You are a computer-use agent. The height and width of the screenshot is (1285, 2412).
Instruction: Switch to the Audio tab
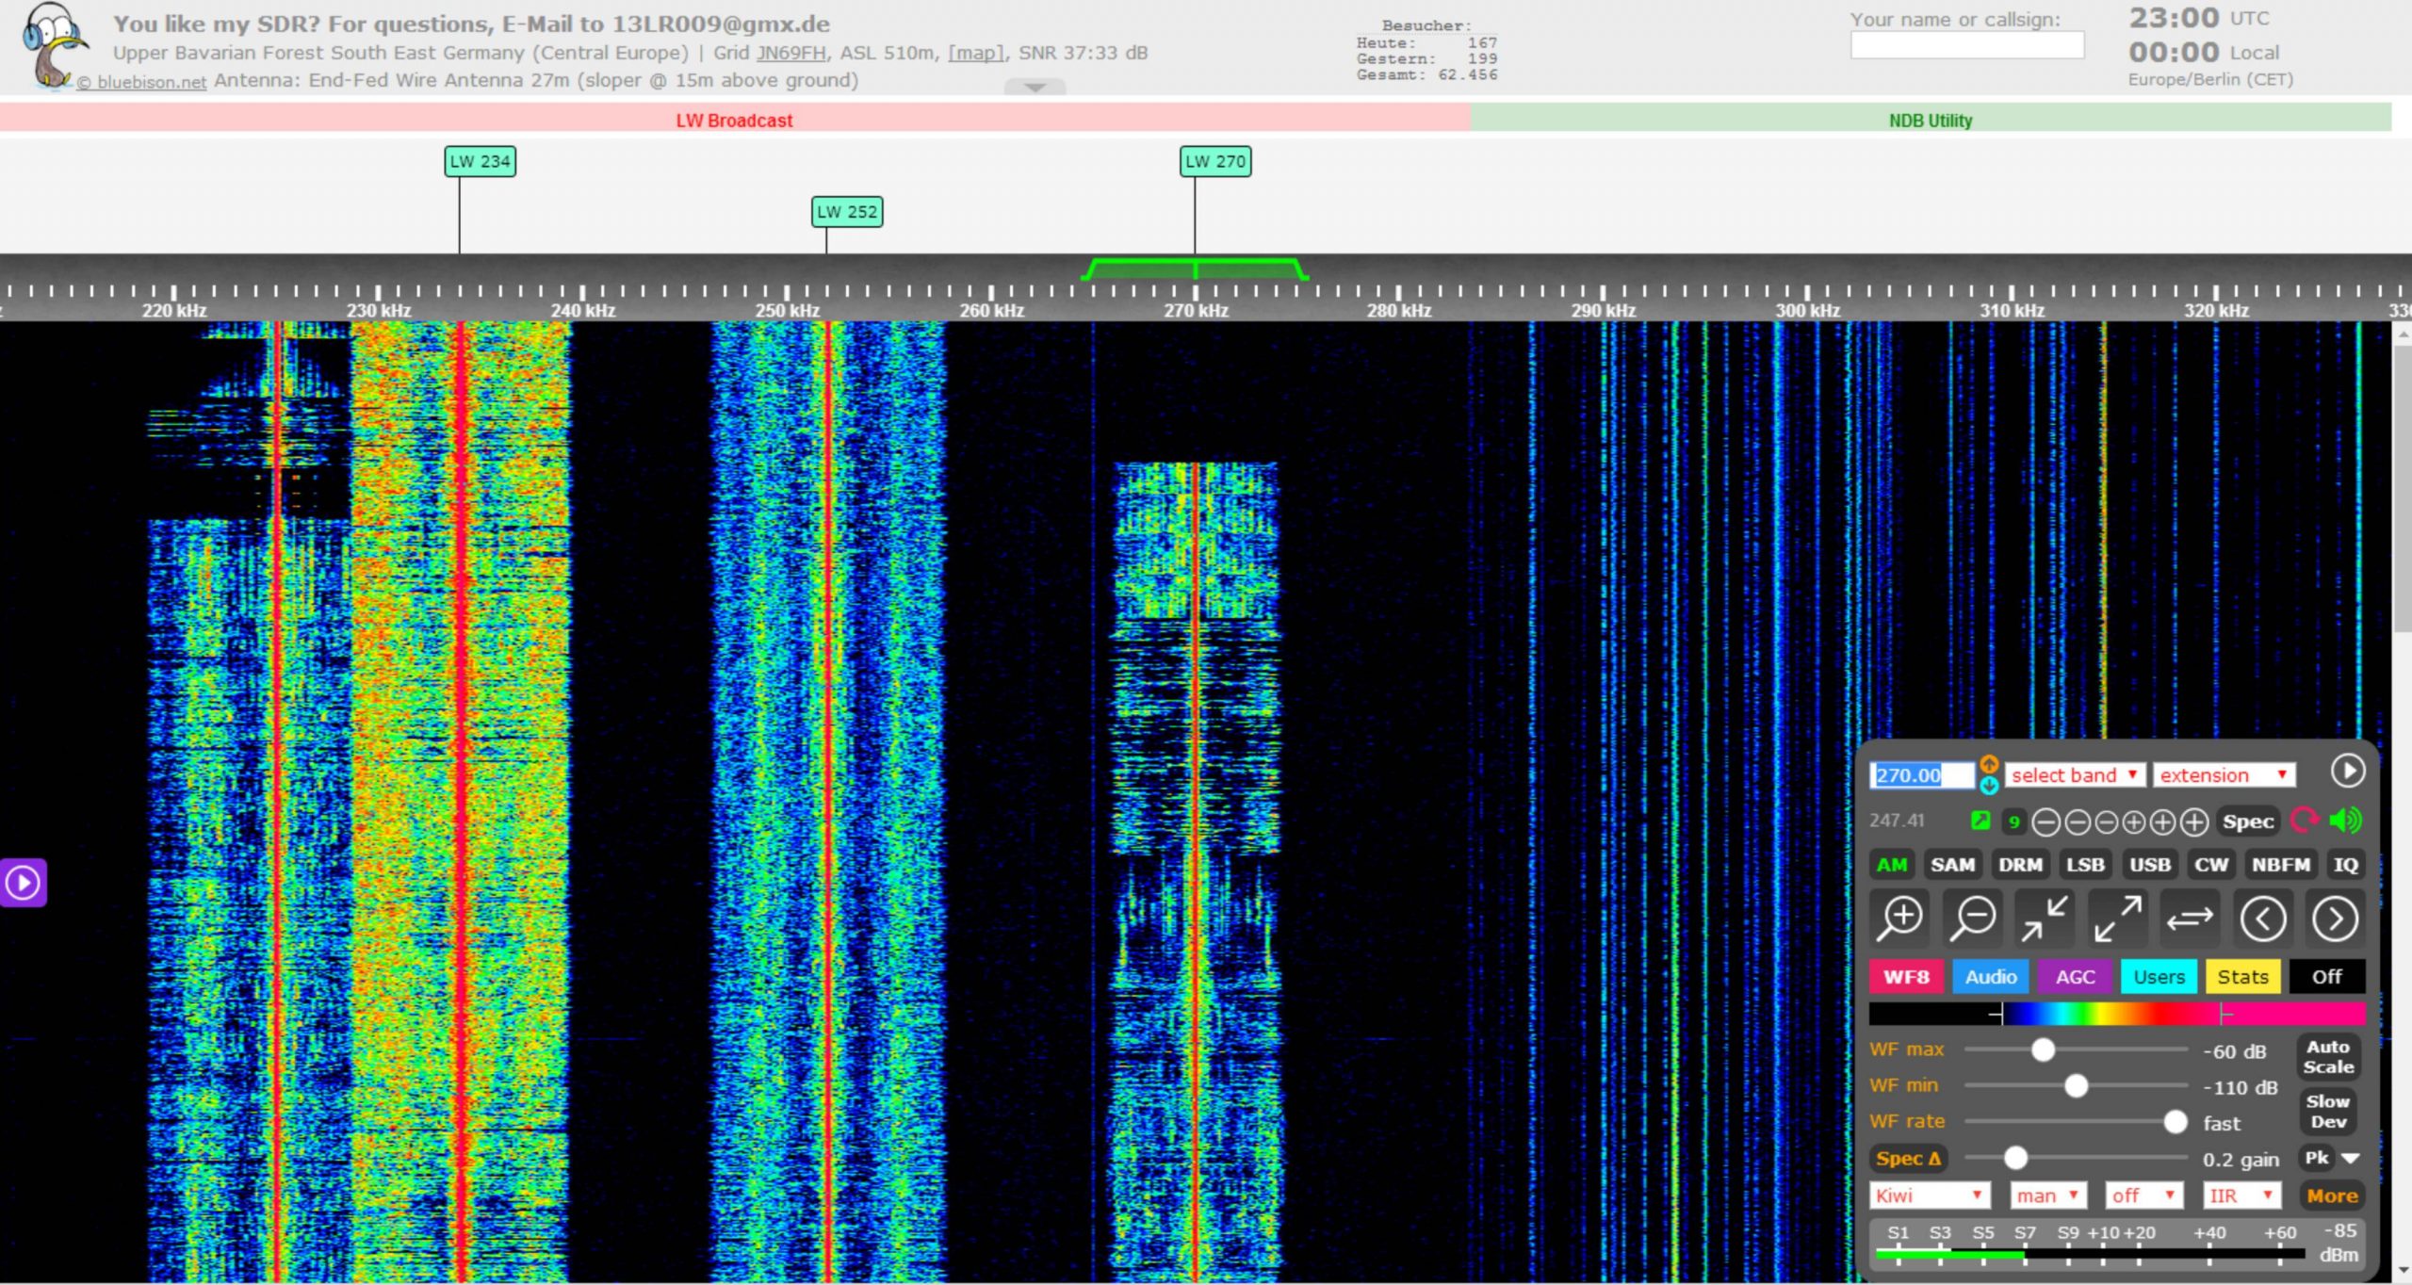1990,977
